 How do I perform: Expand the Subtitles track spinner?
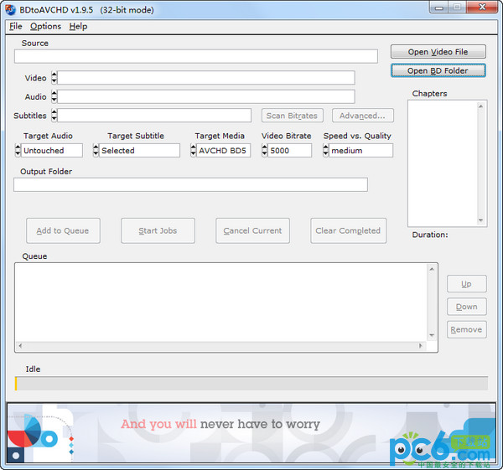[54, 116]
